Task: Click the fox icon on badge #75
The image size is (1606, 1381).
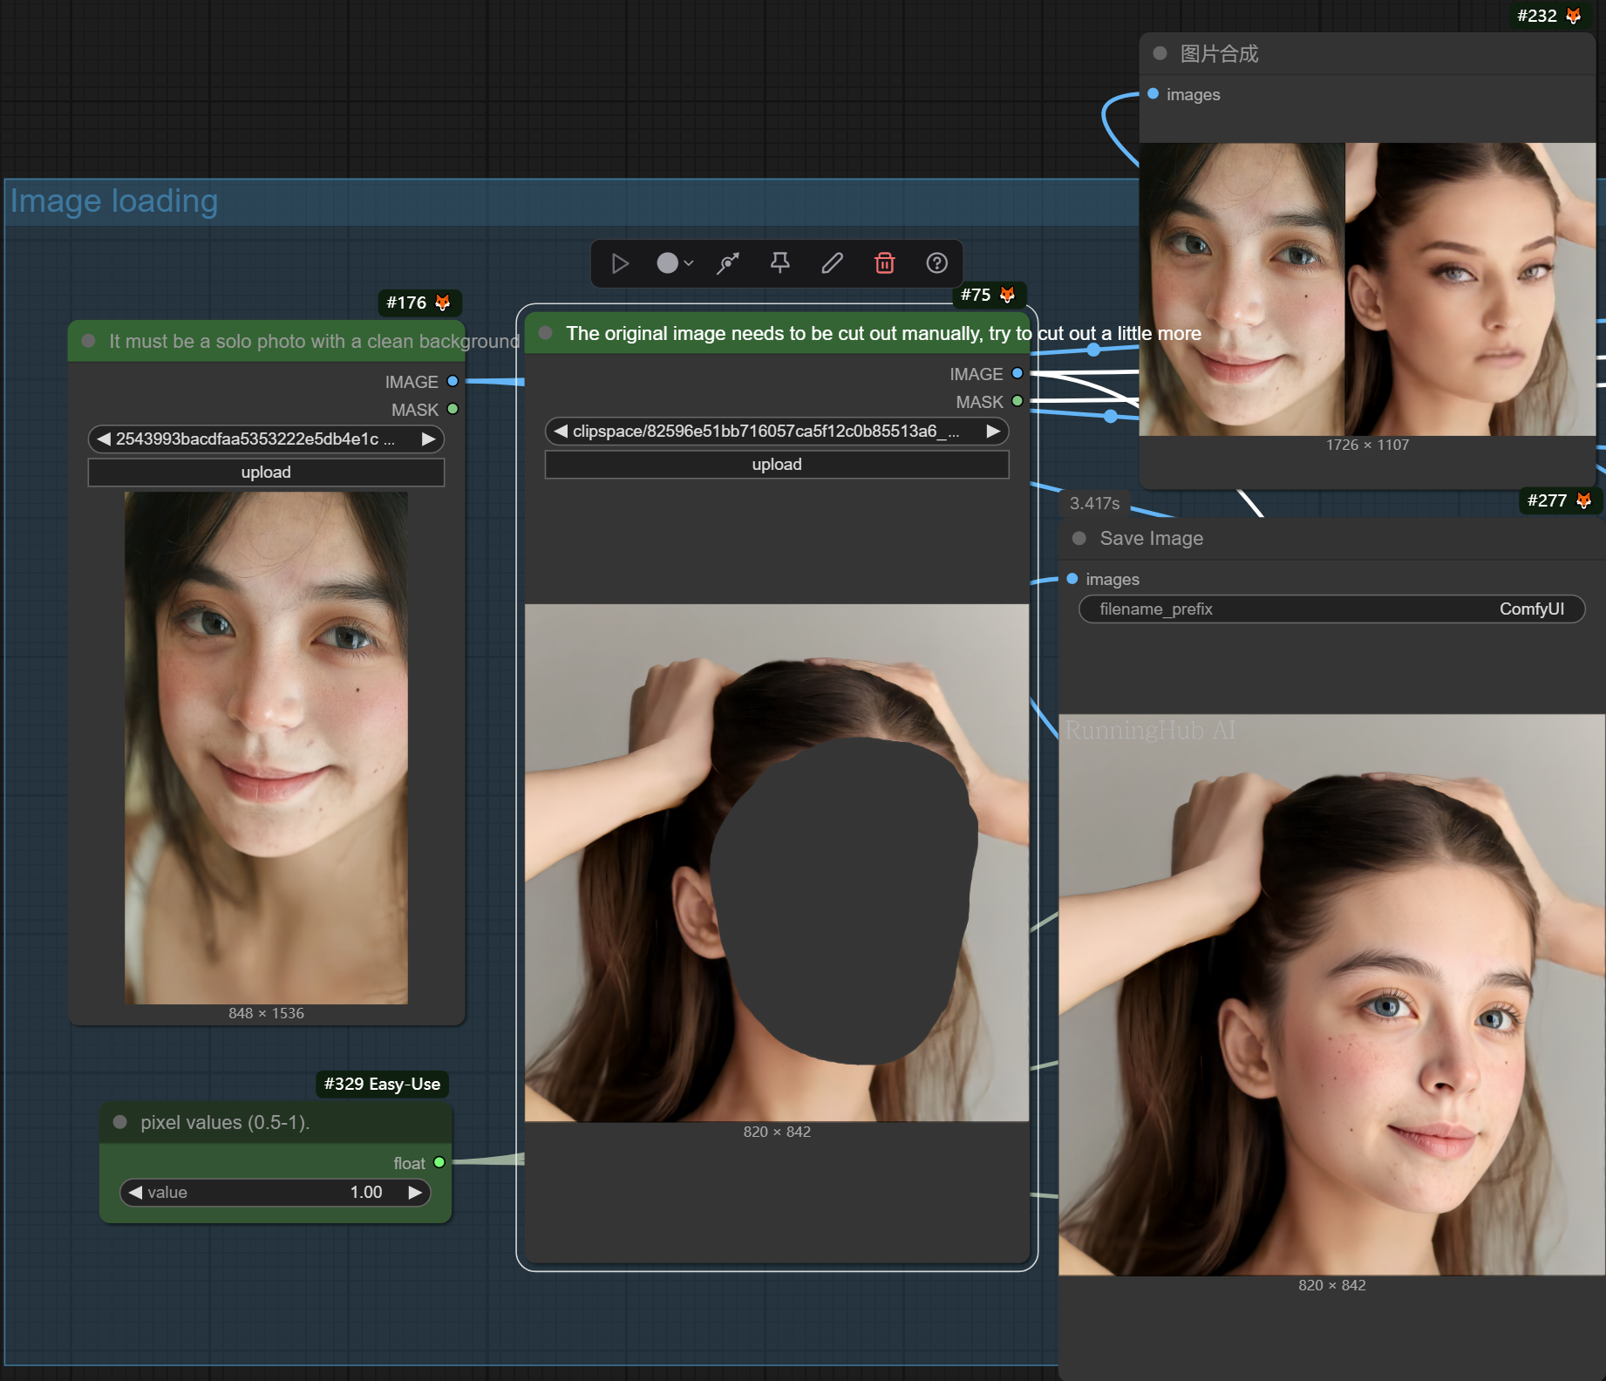Action: tap(1008, 295)
